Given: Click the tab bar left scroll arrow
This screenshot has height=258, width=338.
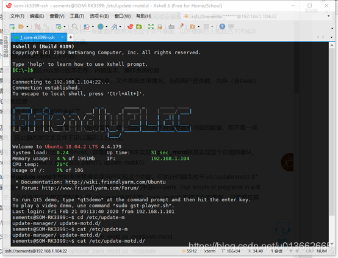Looking at the screenshot, I should tap(318, 37).
